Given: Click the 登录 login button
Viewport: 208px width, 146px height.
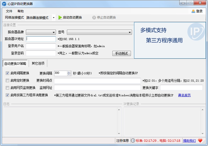Looking at the screenshot, I should coord(197,11).
